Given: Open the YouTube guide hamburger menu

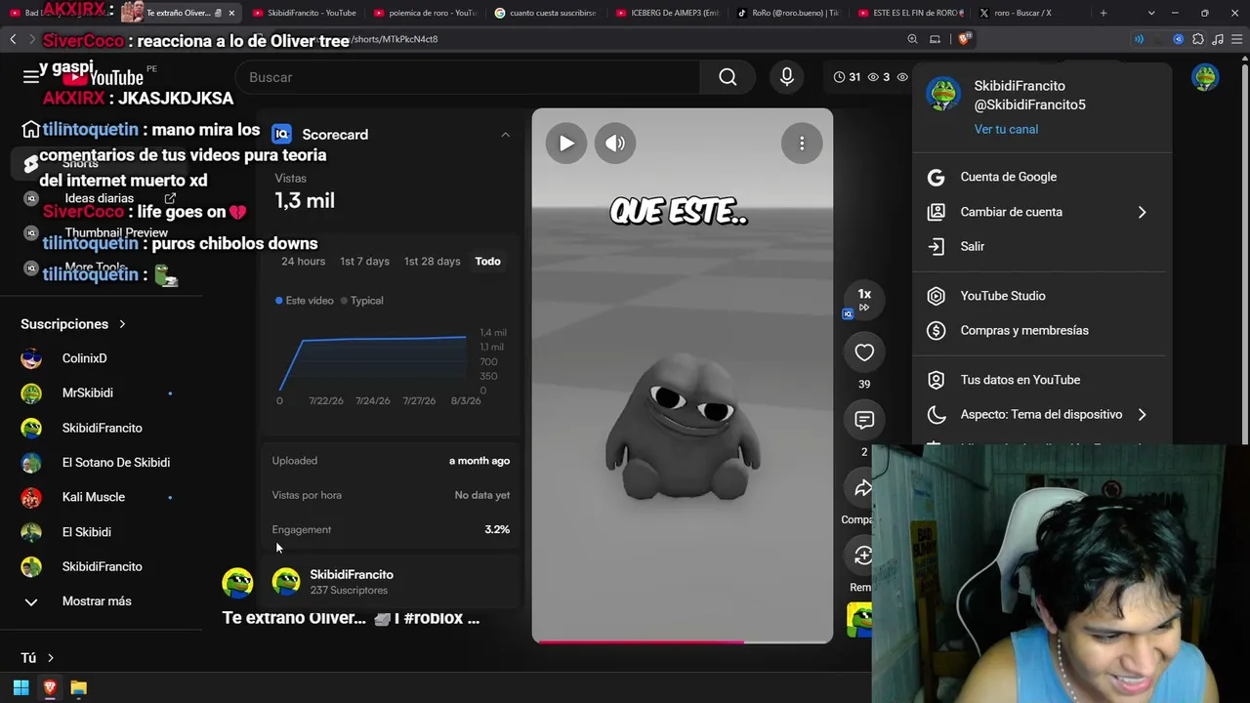Looking at the screenshot, I should 31,77.
